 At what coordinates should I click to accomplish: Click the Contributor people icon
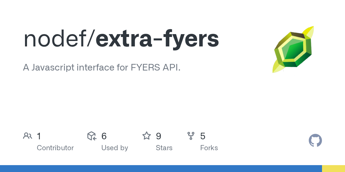tap(28, 136)
